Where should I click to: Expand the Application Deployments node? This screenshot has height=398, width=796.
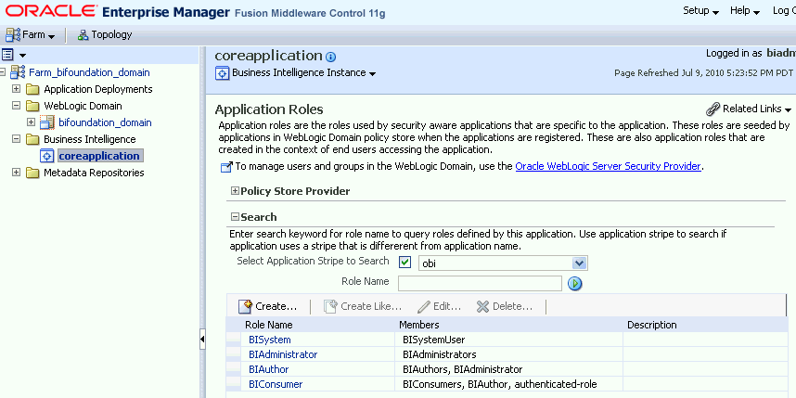(17, 89)
